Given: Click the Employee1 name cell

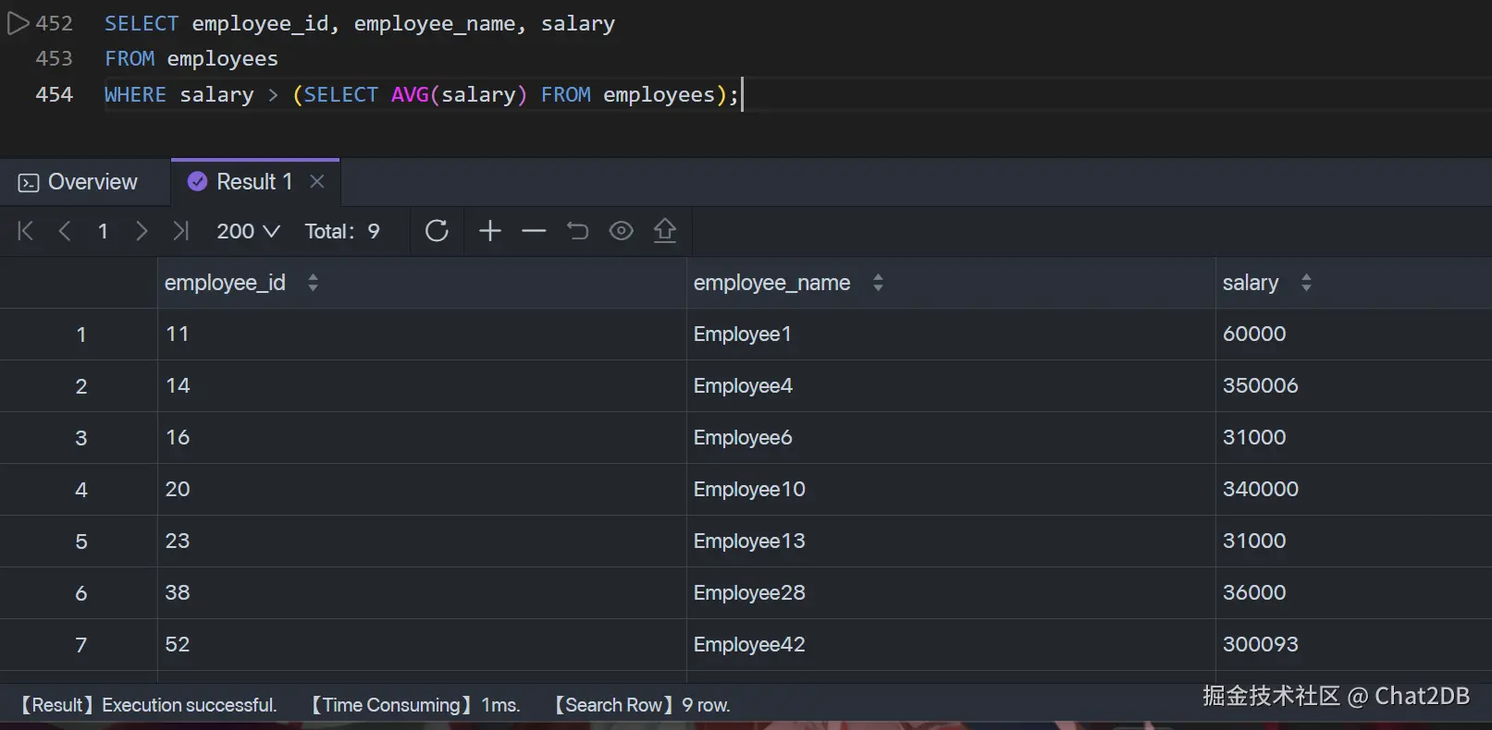Looking at the screenshot, I should (951, 334).
